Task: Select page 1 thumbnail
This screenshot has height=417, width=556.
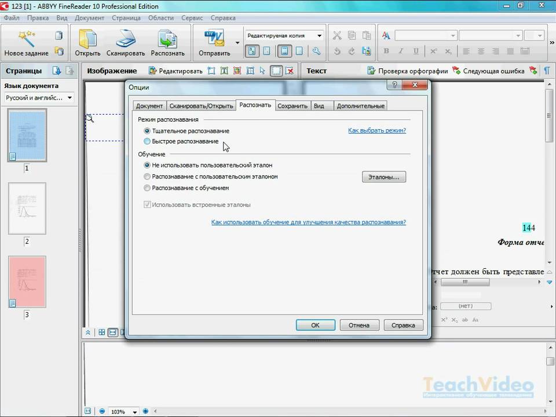Action: [x=27, y=135]
